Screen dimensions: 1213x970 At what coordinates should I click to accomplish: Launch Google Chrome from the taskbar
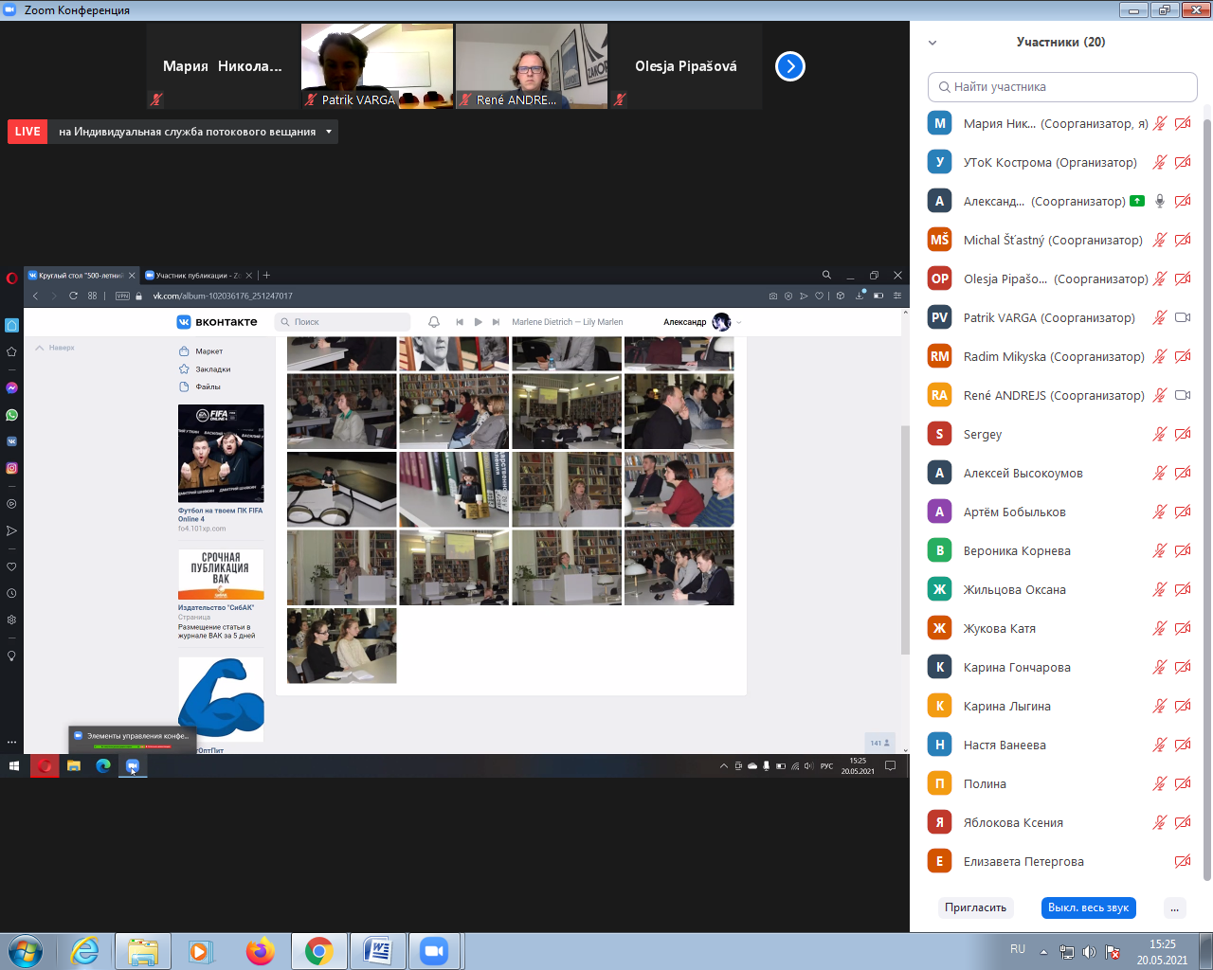tap(318, 950)
